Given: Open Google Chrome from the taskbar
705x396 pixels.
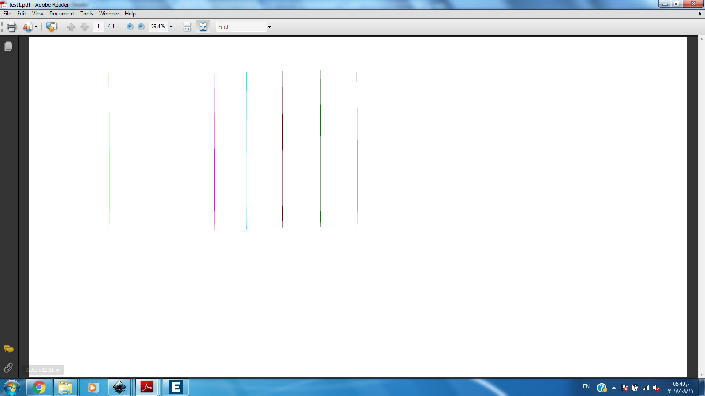Looking at the screenshot, I should click(39, 388).
